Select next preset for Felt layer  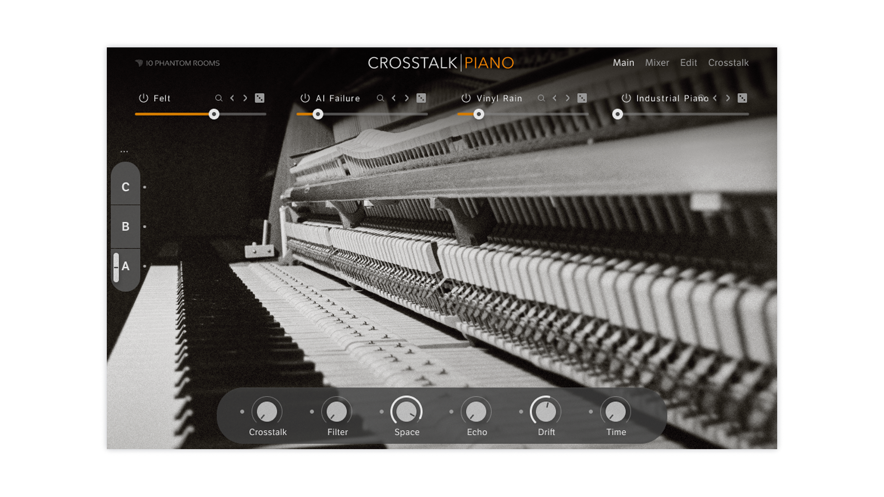point(245,98)
